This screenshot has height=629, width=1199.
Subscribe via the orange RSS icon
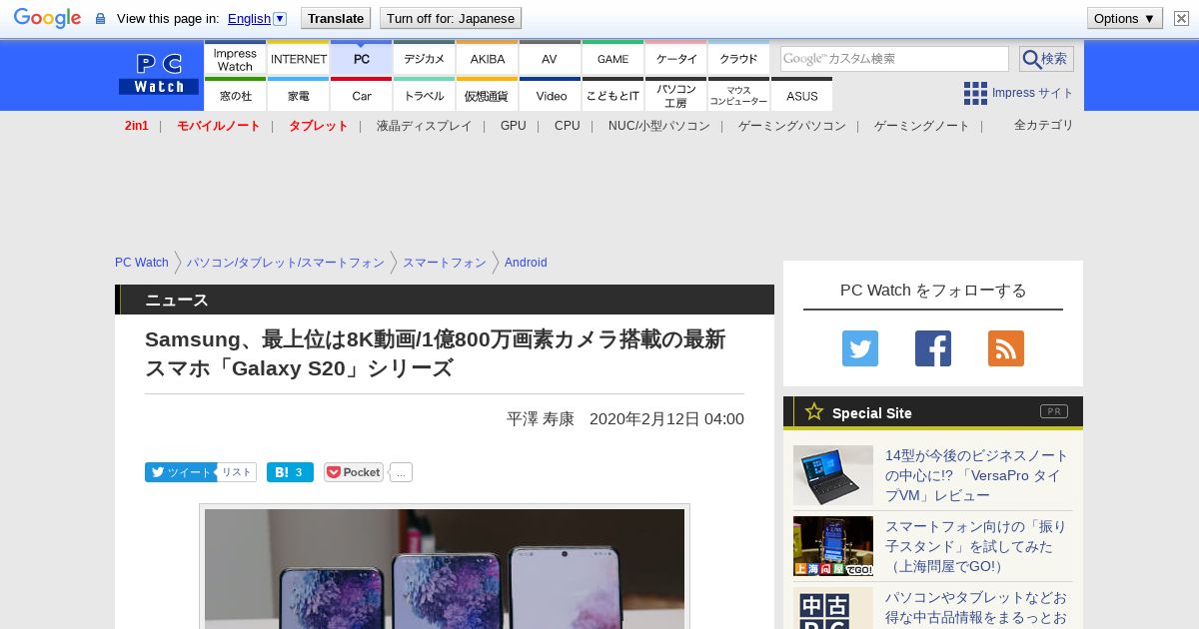pyautogui.click(x=1006, y=348)
